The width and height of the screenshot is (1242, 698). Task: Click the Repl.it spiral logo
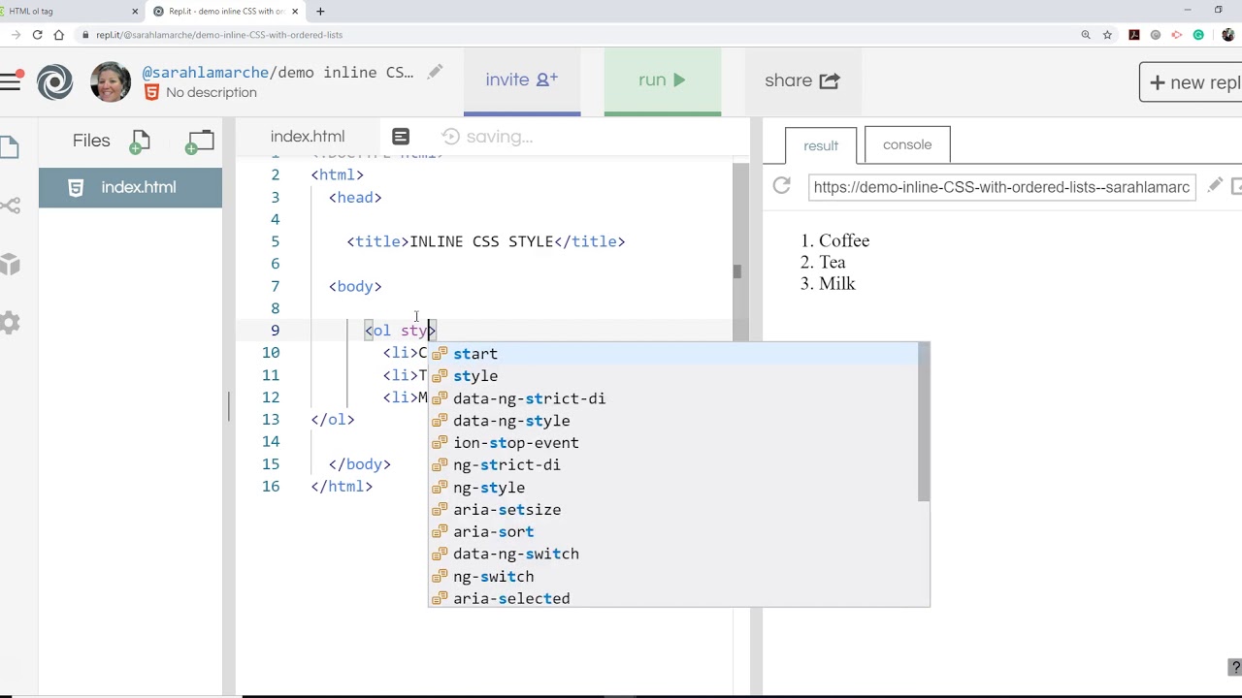click(x=54, y=81)
